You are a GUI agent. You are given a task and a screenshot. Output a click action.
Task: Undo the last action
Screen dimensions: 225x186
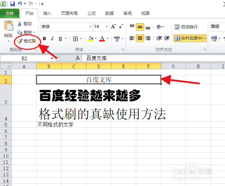click(x=20, y=4)
